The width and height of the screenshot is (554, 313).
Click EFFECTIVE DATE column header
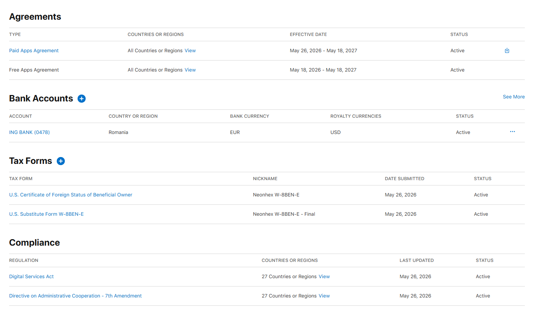(308, 34)
